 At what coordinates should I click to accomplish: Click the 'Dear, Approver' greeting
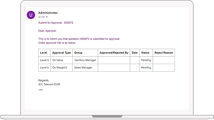pos(47,31)
